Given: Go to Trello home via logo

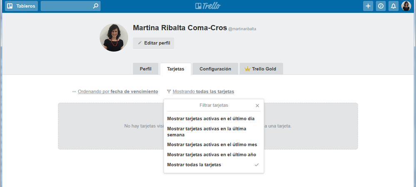Looking at the screenshot, I should 208,6.
